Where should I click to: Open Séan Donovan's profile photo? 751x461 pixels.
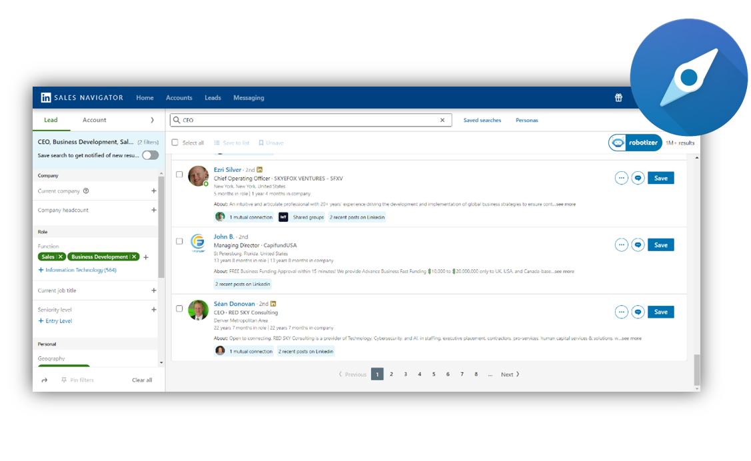point(199,310)
